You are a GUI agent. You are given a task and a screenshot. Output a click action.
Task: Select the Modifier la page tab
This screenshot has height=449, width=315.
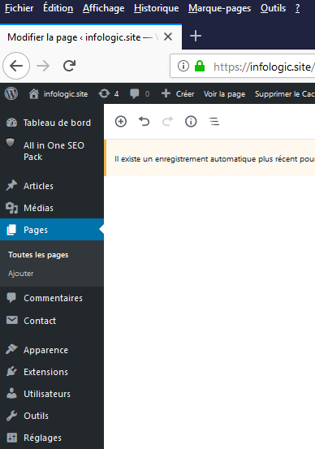click(91, 37)
